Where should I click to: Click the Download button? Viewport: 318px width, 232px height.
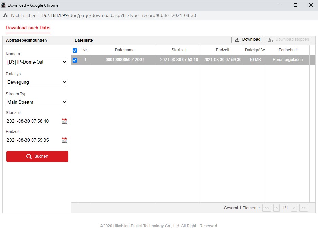[247, 40]
